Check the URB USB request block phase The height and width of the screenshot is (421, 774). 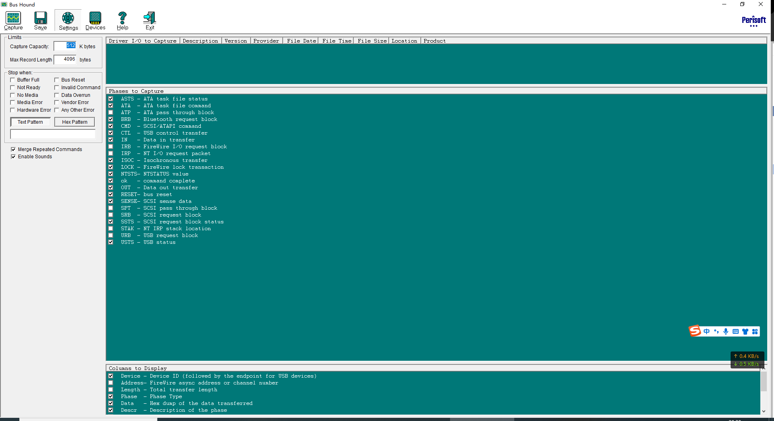point(110,235)
